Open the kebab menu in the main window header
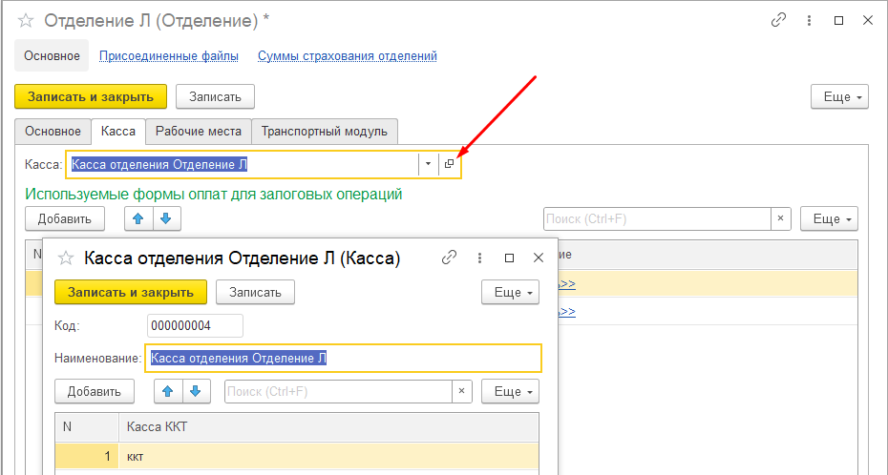This screenshot has width=888, height=475. 809,20
